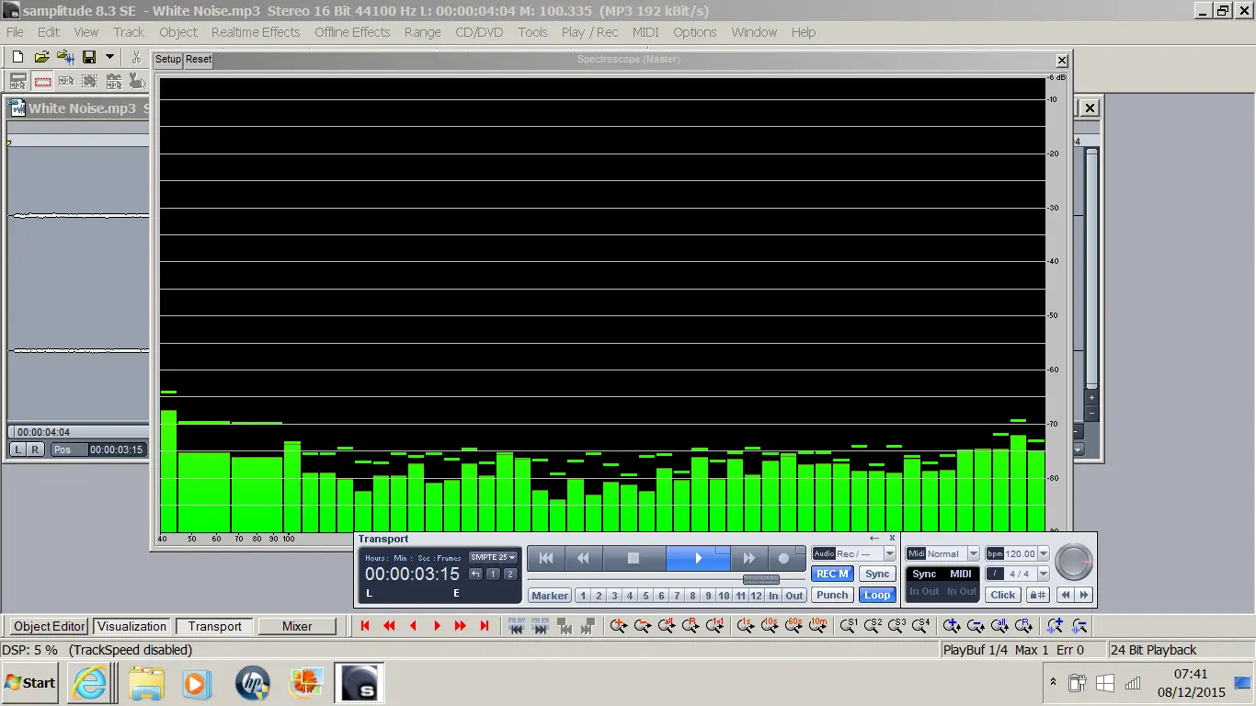Toggle Punch recording mode

[832, 595]
